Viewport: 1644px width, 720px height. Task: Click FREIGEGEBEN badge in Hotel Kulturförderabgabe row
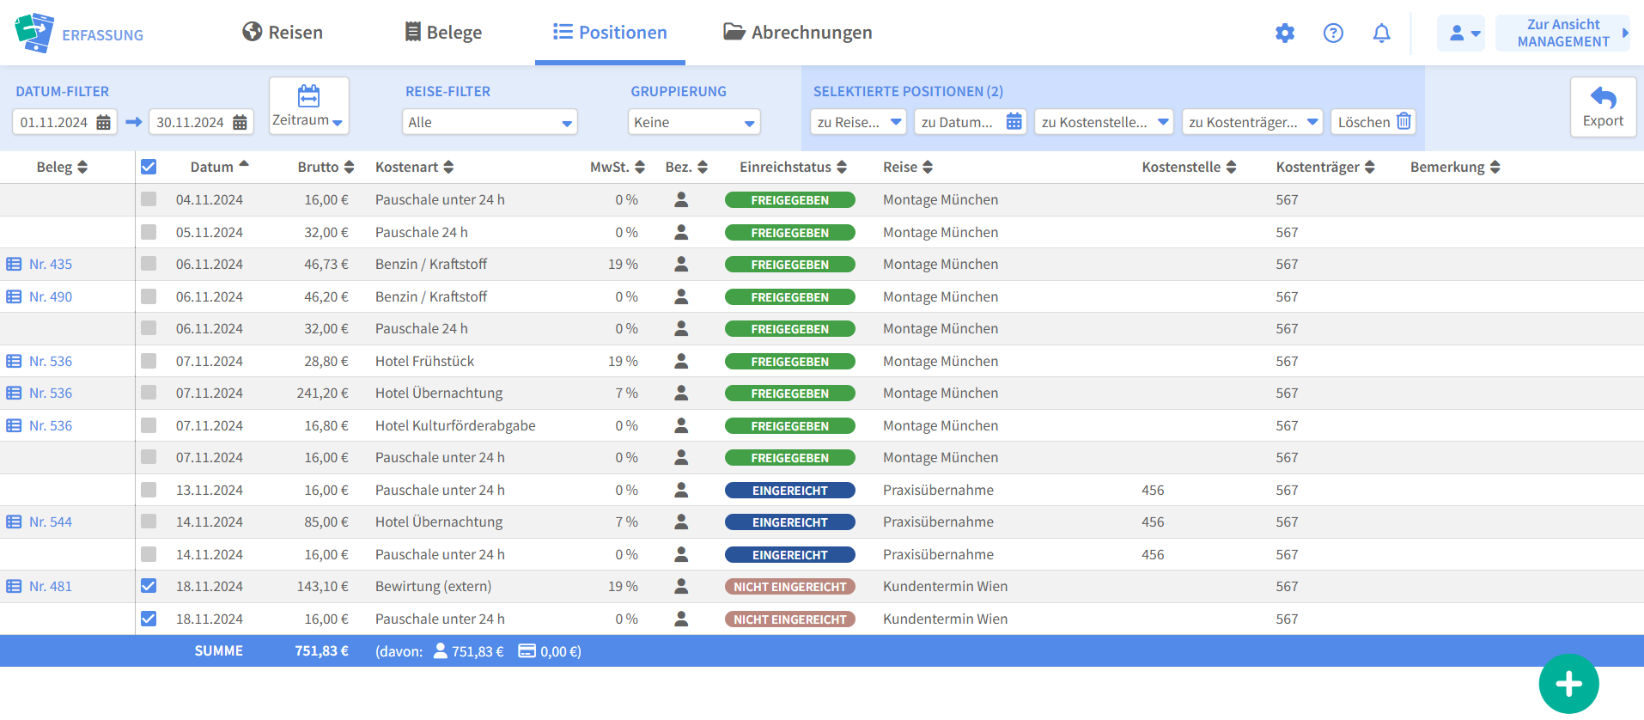coord(790,425)
